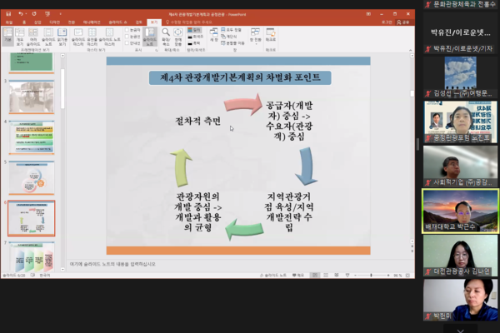Viewport: 500px width, 333px height.
Task: Enable the Guides (안내선) checkbox
Action: coord(127,43)
